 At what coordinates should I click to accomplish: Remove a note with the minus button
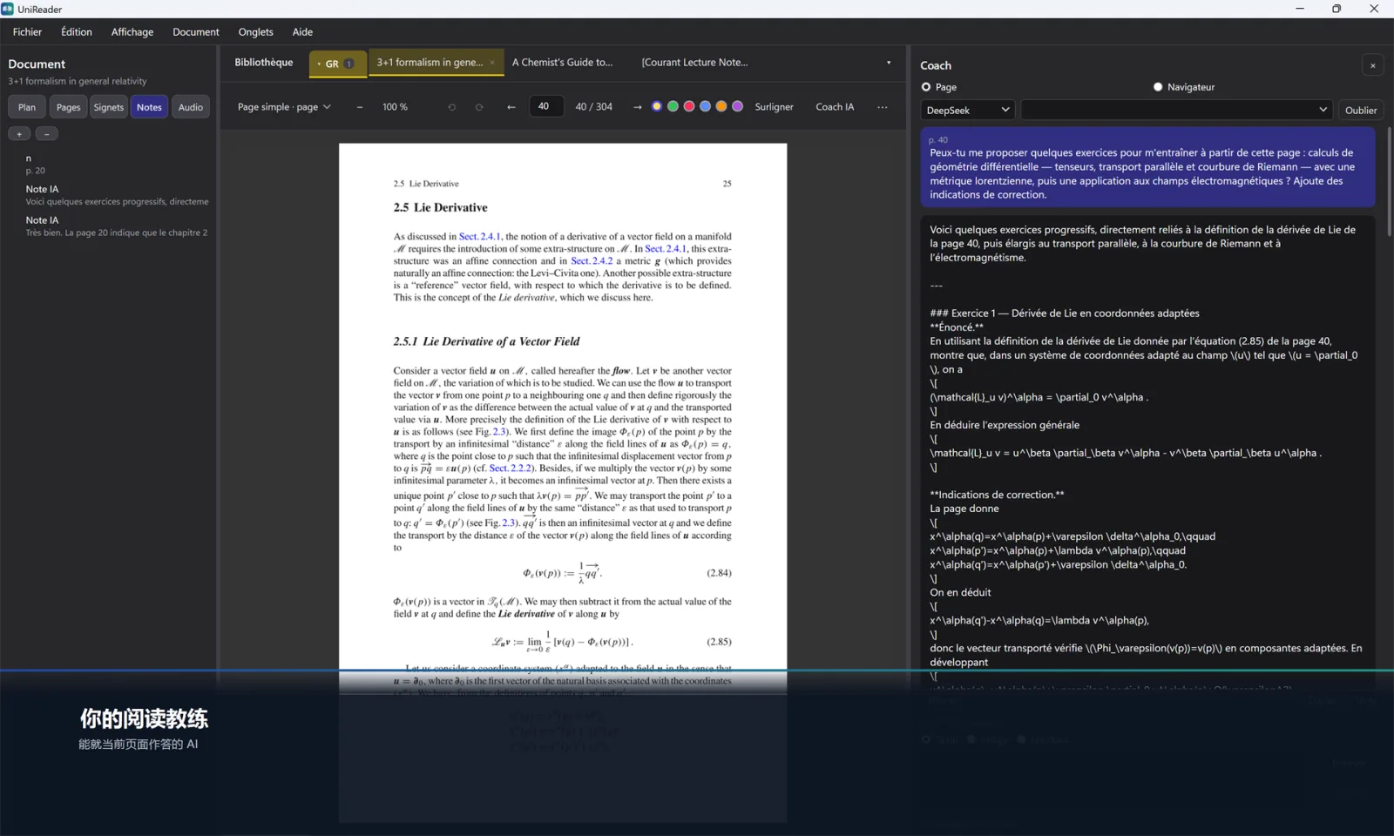[47, 133]
